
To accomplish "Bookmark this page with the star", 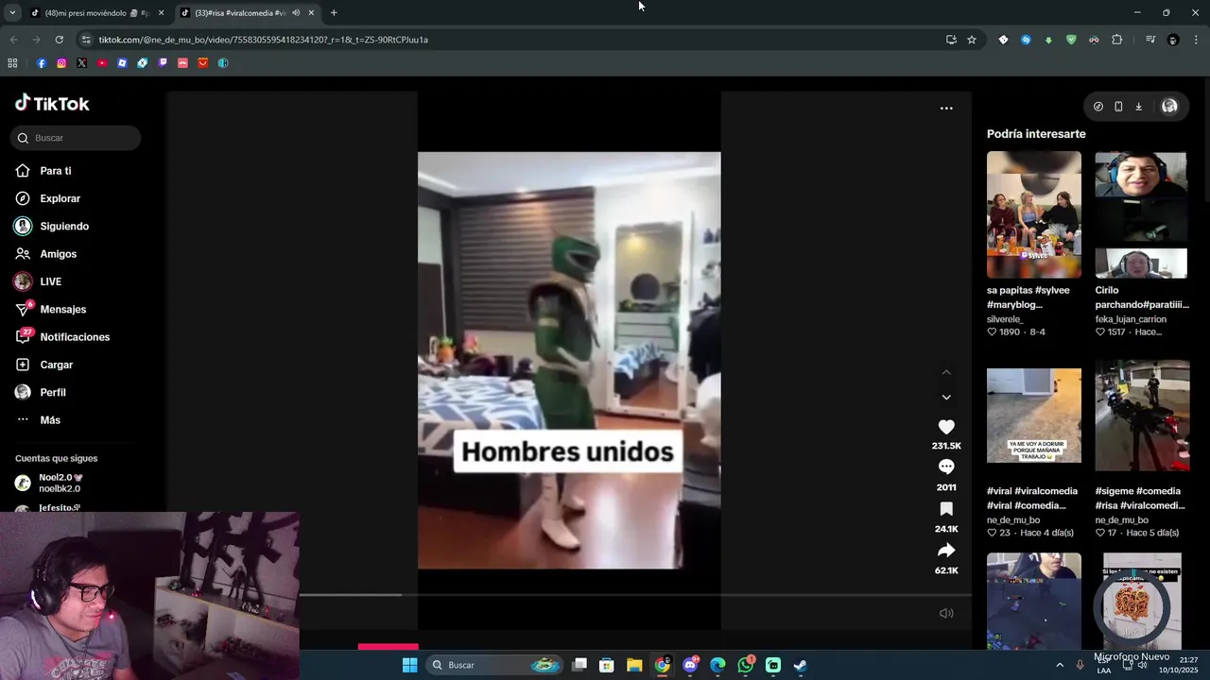I will pos(971,40).
